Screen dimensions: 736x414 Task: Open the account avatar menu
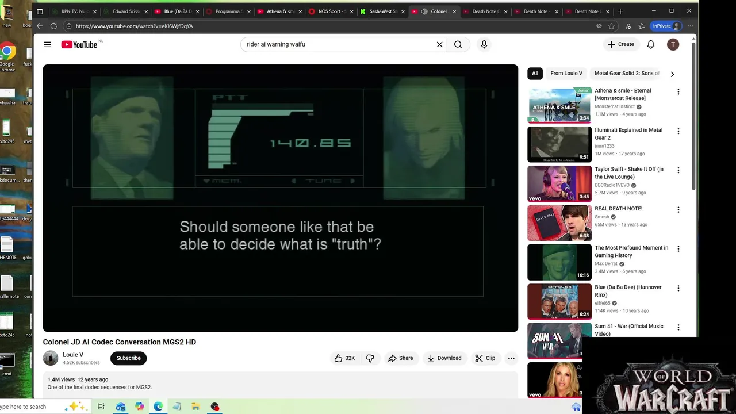click(673, 44)
